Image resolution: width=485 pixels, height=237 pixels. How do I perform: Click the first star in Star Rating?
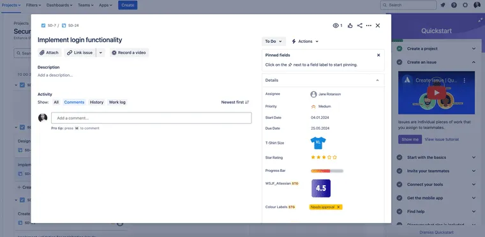point(313,157)
